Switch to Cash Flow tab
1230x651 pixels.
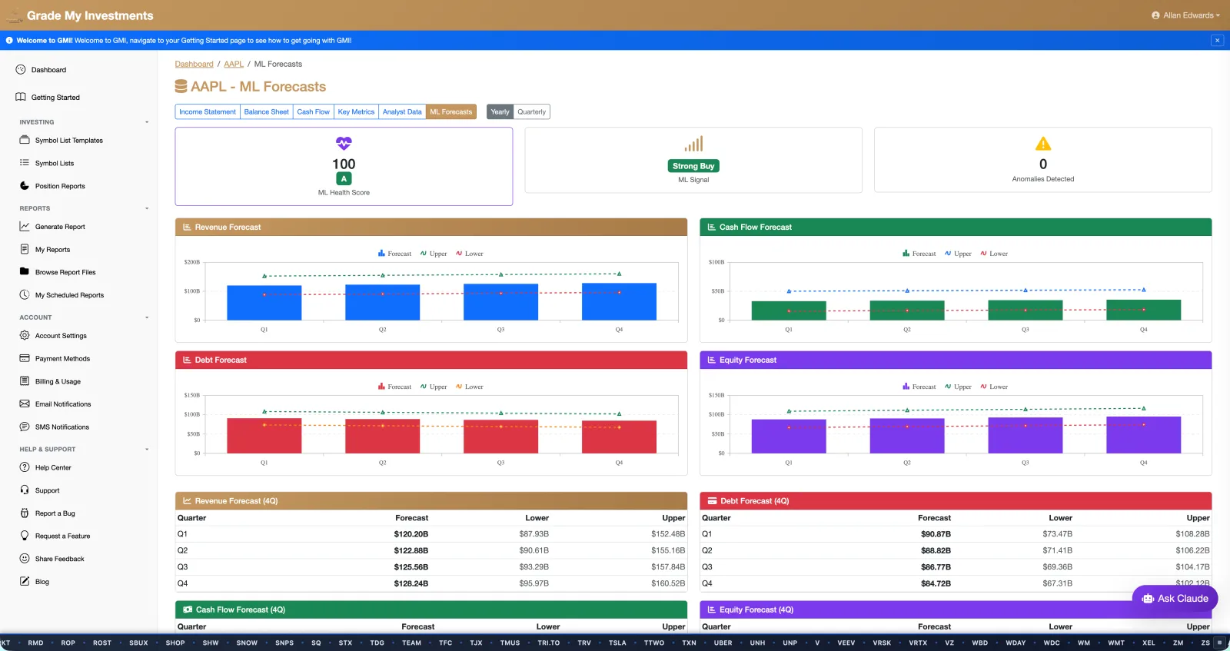(x=314, y=111)
